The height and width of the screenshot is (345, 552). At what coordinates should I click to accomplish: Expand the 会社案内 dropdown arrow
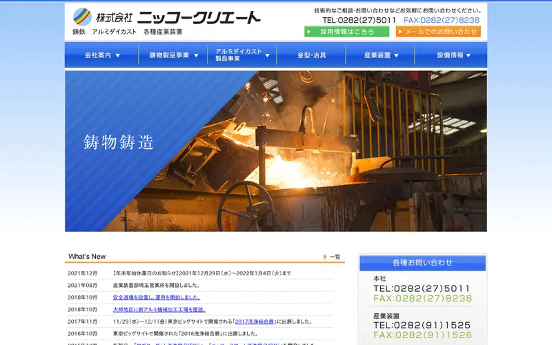118,55
